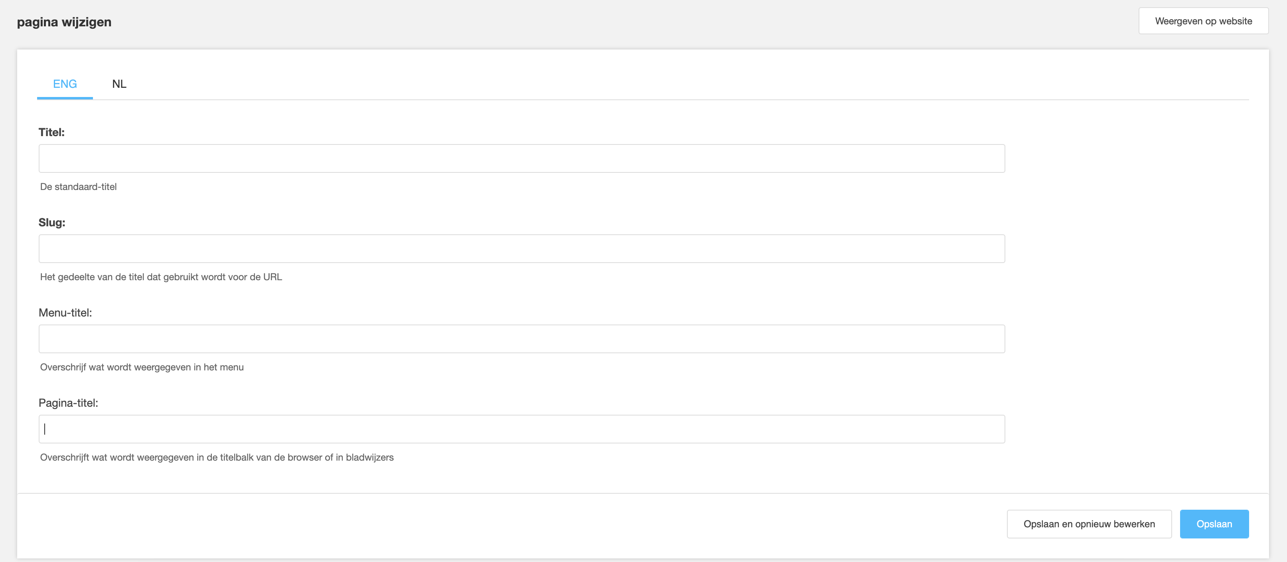Viewport: 1287px width, 562px height.
Task: Select the Pagina-titel text field
Action: [x=521, y=429]
